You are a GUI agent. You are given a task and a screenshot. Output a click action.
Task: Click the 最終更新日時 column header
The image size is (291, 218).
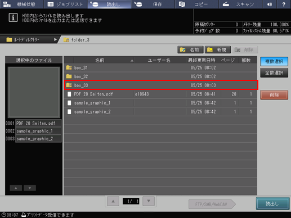pyautogui.click(x=202, y=60)
